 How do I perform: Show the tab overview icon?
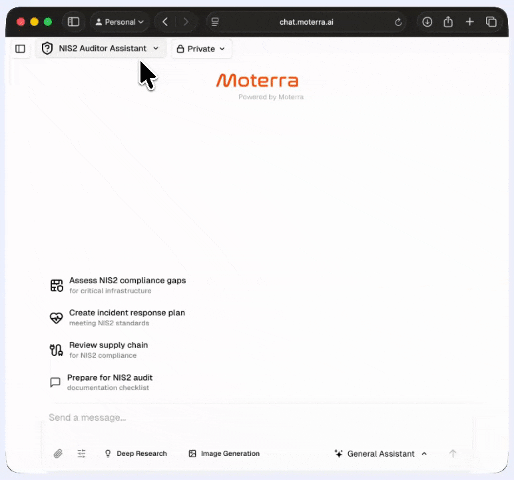[491, 22]
